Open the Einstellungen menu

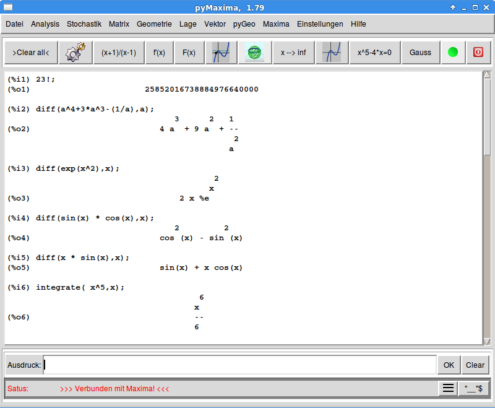coord(320,24)
